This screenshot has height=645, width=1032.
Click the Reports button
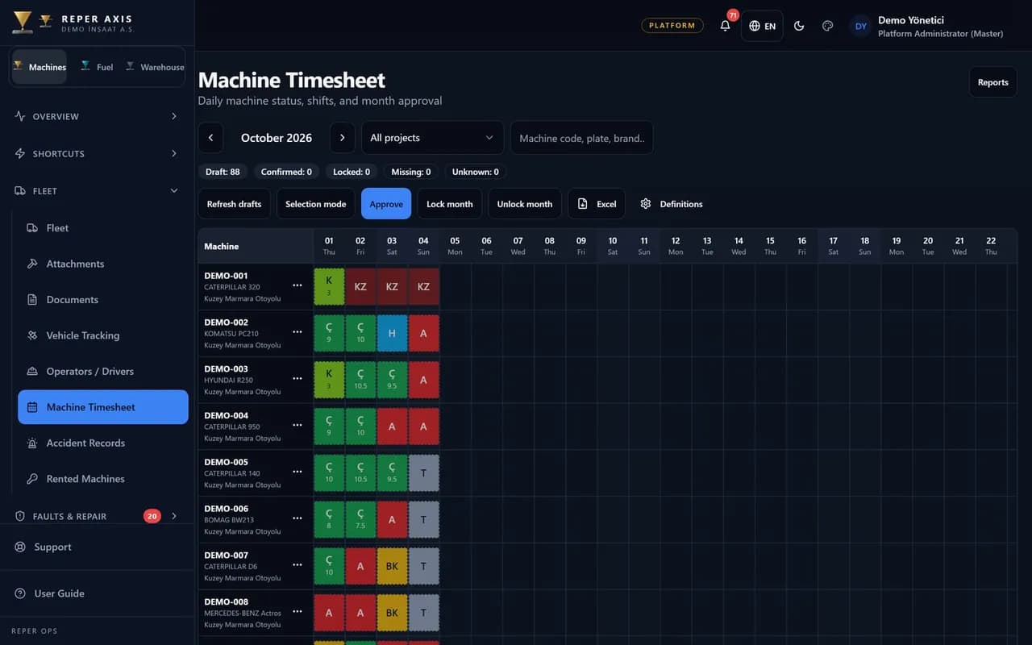coord(992,82)
